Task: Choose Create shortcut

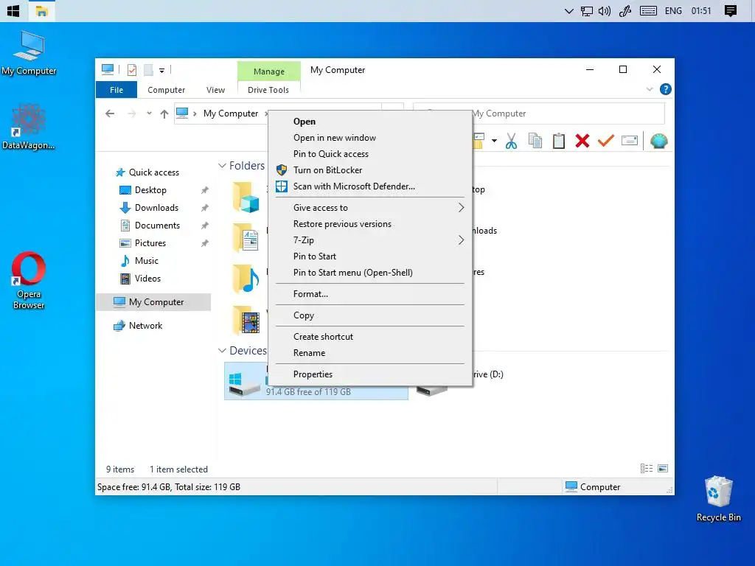Action: click(370, 337)
